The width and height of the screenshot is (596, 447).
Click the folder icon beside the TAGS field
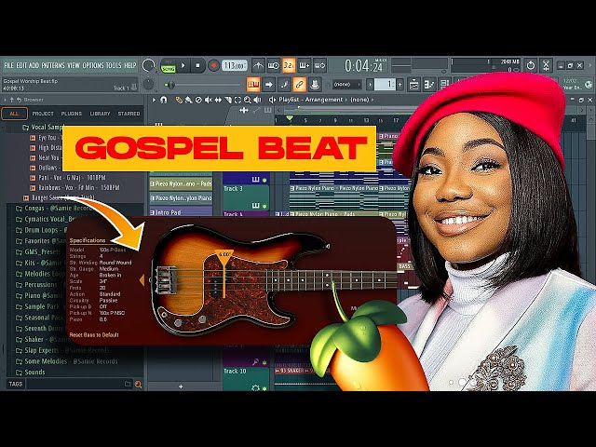click(128, 385)
